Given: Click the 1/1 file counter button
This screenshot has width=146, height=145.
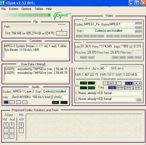Looking at the screenshot, I should tap(61, 33).
